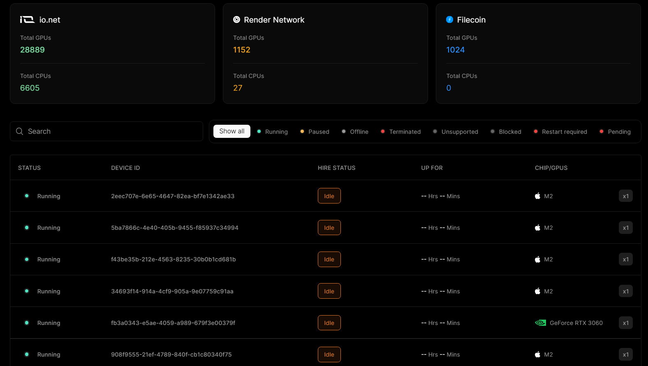
Task: Click Idle badge for device fb3a0343
Action: (x=329, y=323)
